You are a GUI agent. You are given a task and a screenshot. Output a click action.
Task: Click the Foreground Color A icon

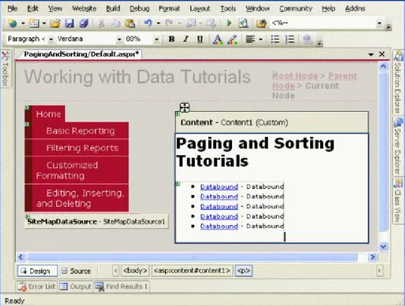(x=217, y=40)
